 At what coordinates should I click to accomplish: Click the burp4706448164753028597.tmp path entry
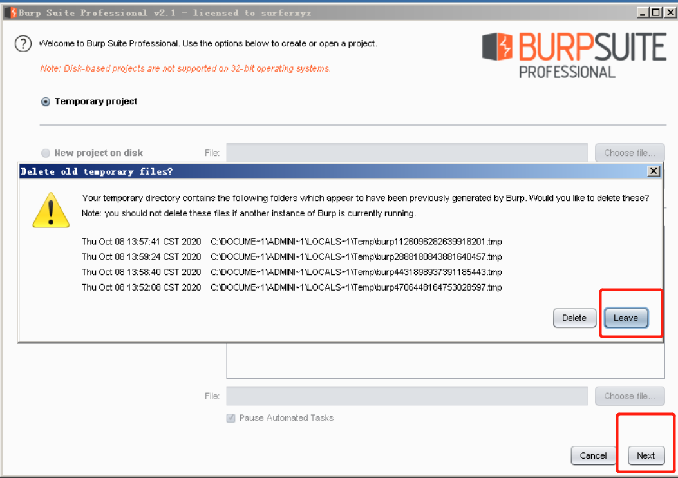[356, 287]
